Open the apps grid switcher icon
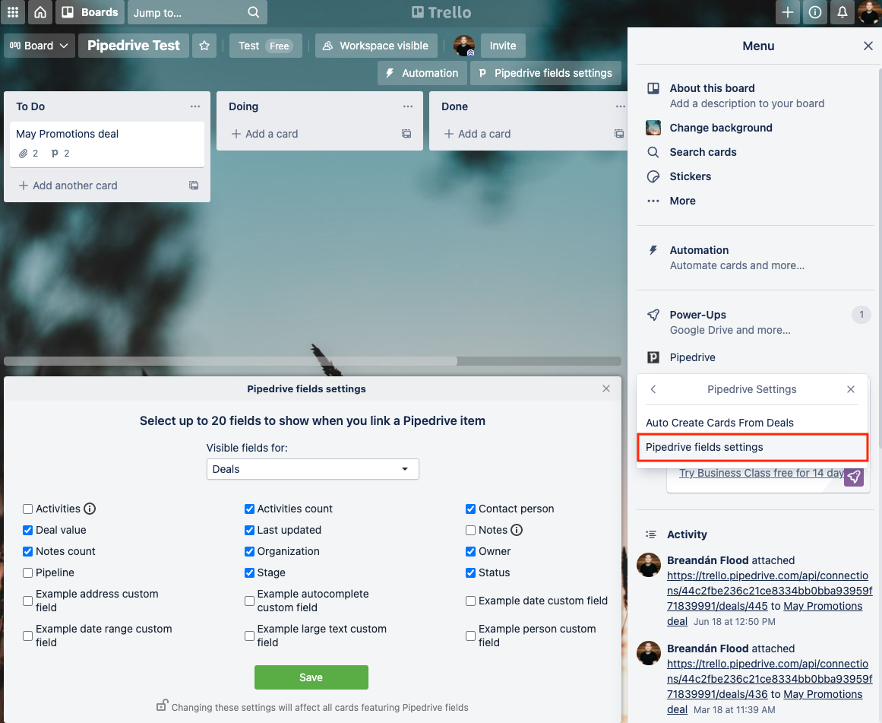 click(x=13, y=12)
